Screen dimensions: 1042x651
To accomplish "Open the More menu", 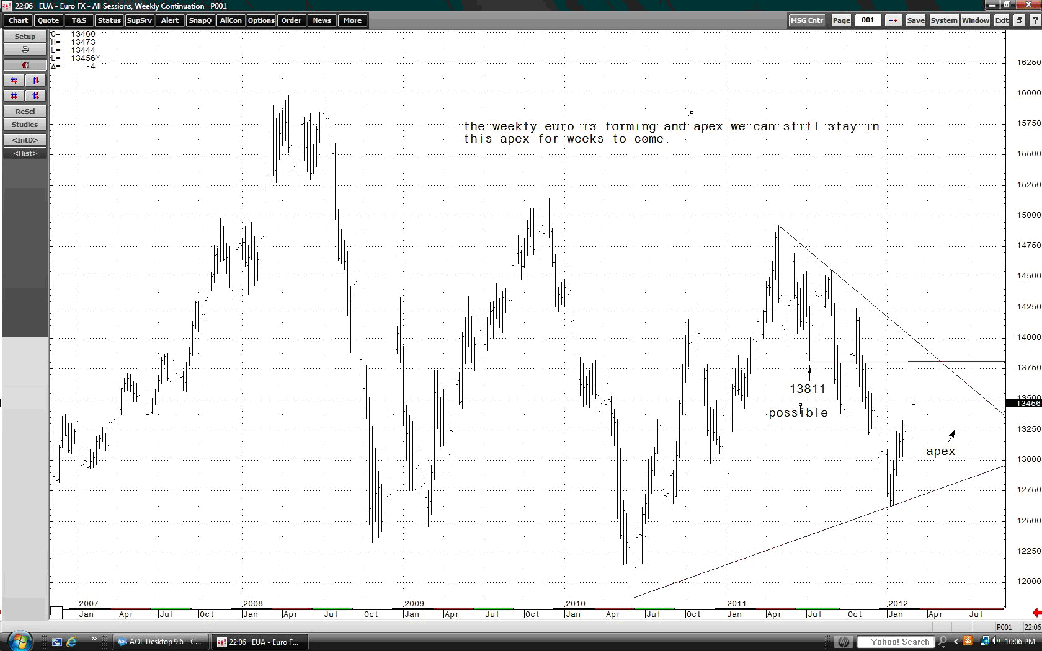I will point(352,20).
